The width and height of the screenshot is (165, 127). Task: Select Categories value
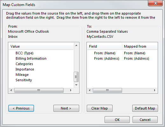pos(24,64)
